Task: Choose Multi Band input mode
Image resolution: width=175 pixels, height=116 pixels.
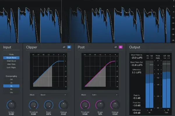Action: pos(11,61)
